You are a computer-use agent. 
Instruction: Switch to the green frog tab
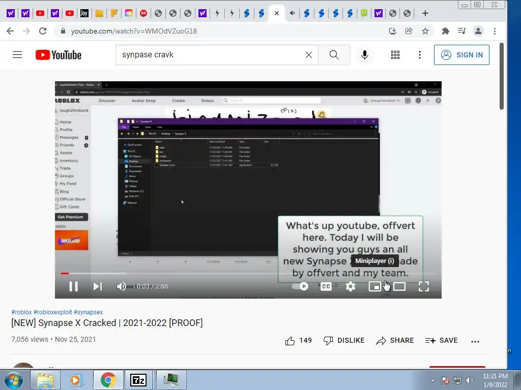coord(364,13)
